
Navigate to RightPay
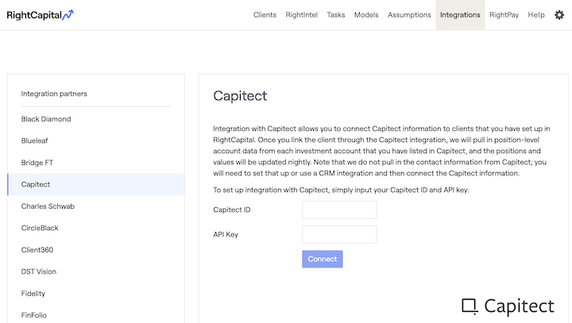pyautogui.click(x=504, y=15)
